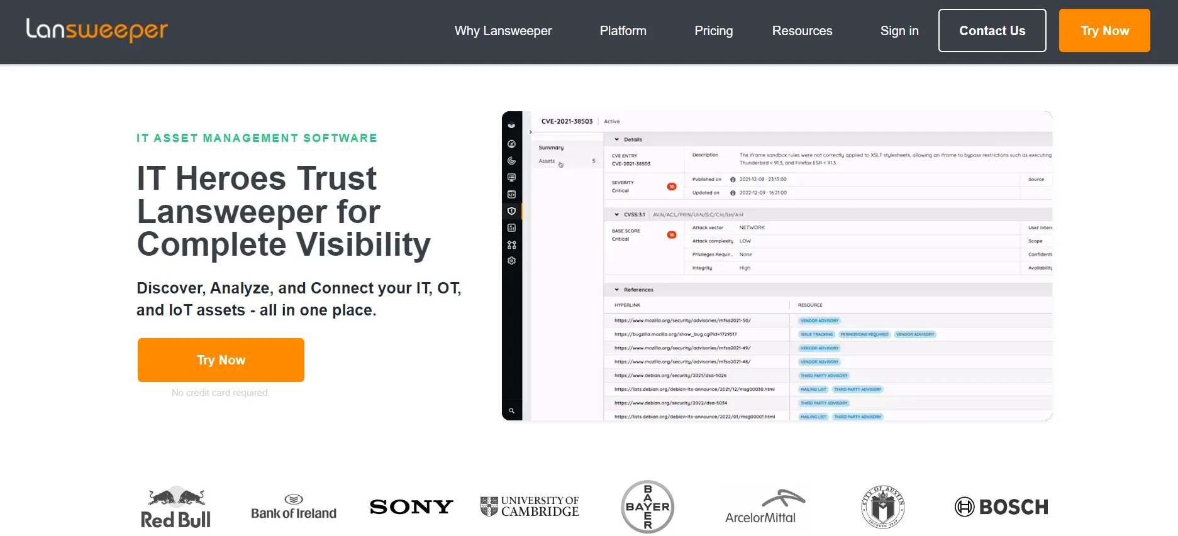Image resolution: width=1178 pixels, height=536 pixels.
Task: Select the bar chart reports sidebar icon
Action: tap(511, 227)
